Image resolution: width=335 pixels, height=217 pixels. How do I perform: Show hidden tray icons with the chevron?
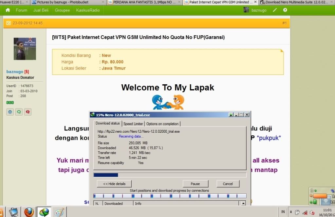click(x=291, y=212)
